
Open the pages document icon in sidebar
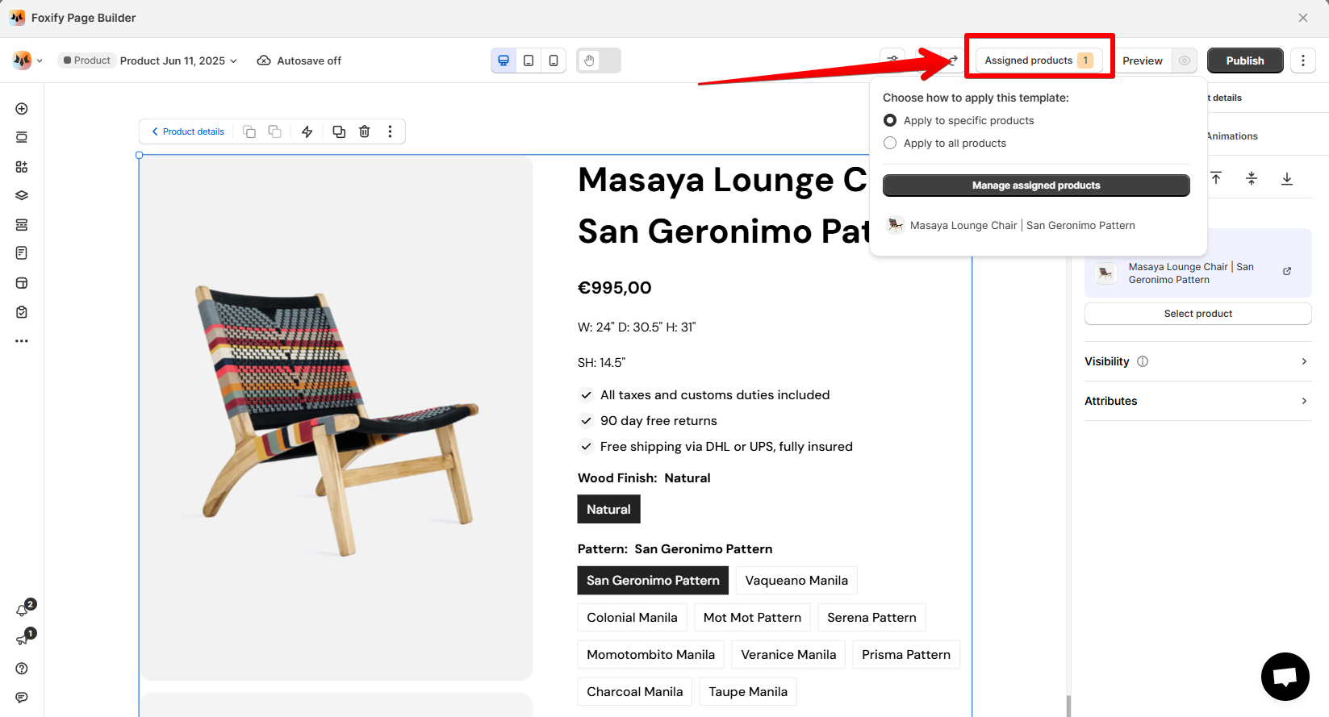[22, 253]
